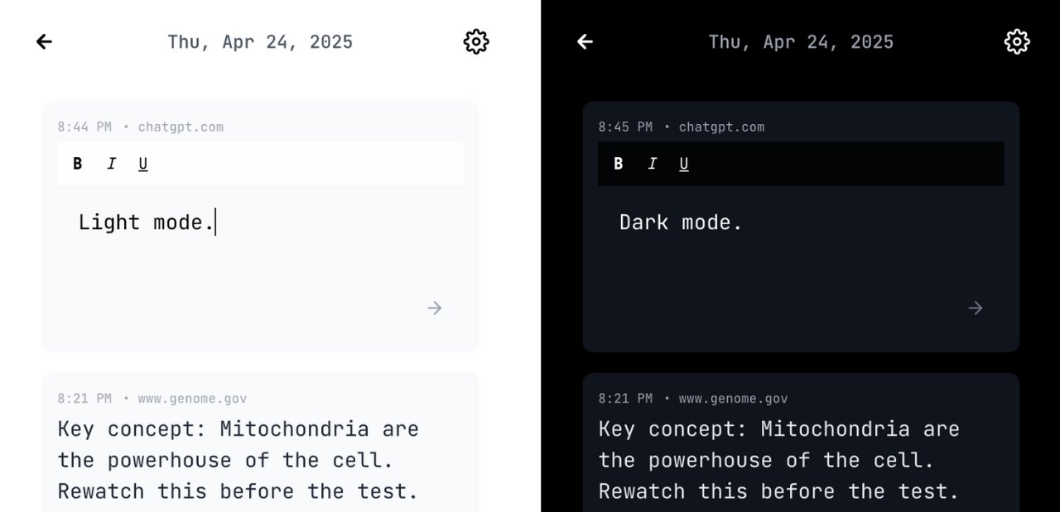Apply underline in the dark mode editor

pyautogui.click(x=683, y=163)
